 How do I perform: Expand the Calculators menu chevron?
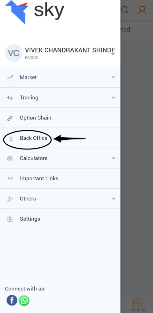[x=114, y=158]
